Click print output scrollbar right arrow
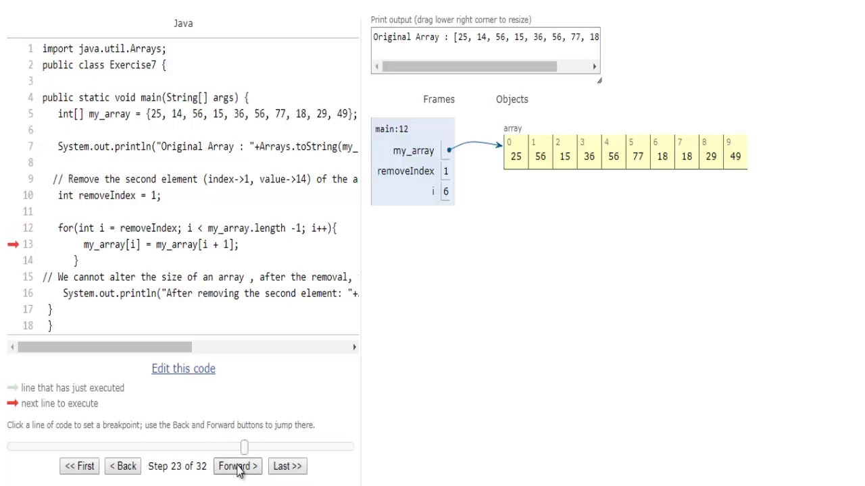Screen dimensions: 865x486 (595, 66)
